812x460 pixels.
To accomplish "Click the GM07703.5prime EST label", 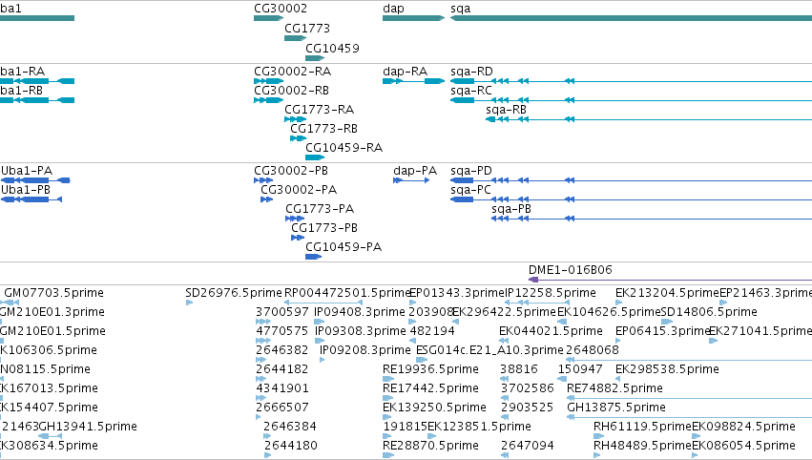I will (53, 293).
